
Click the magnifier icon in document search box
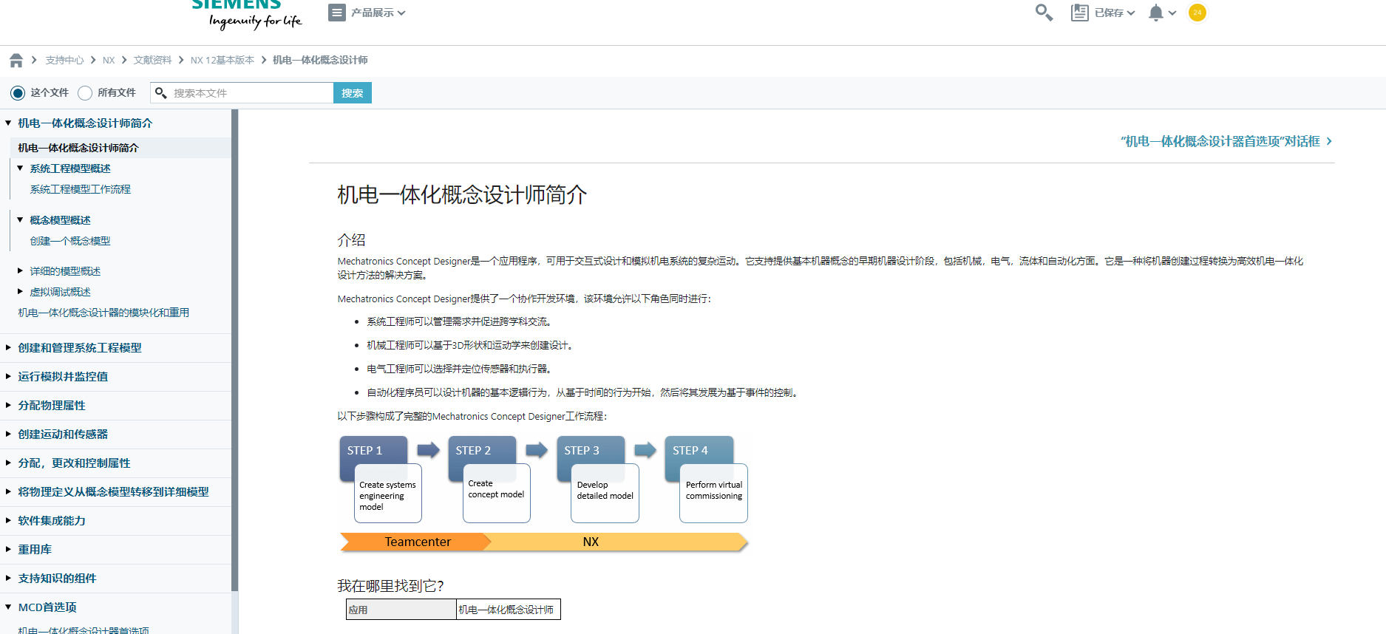pyautogui.click(x=160, y=93)
